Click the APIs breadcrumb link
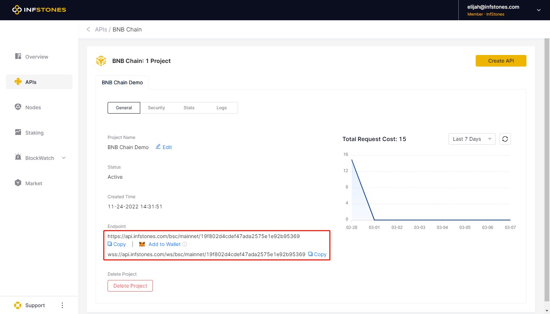Image resolution: width=550 pixels, height=314 pixels. coord(101,29)
